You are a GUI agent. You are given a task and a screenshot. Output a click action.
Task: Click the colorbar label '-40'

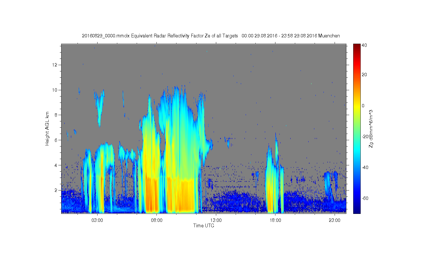[x=365, y=167]
